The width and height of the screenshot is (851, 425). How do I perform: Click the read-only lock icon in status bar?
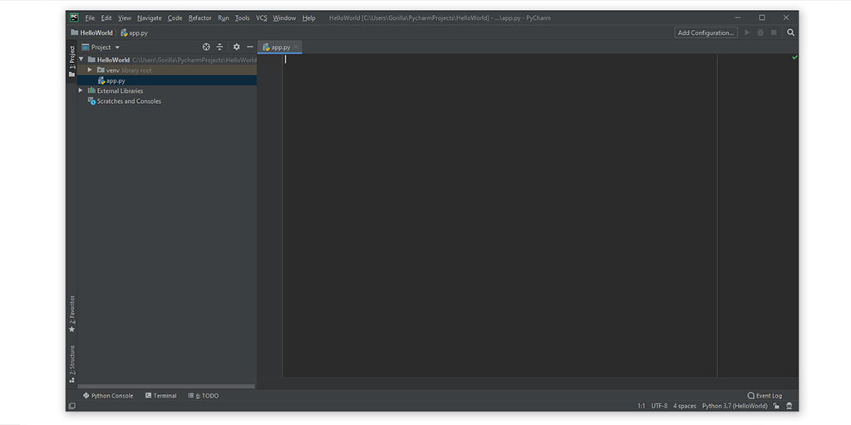coord(777,406)
